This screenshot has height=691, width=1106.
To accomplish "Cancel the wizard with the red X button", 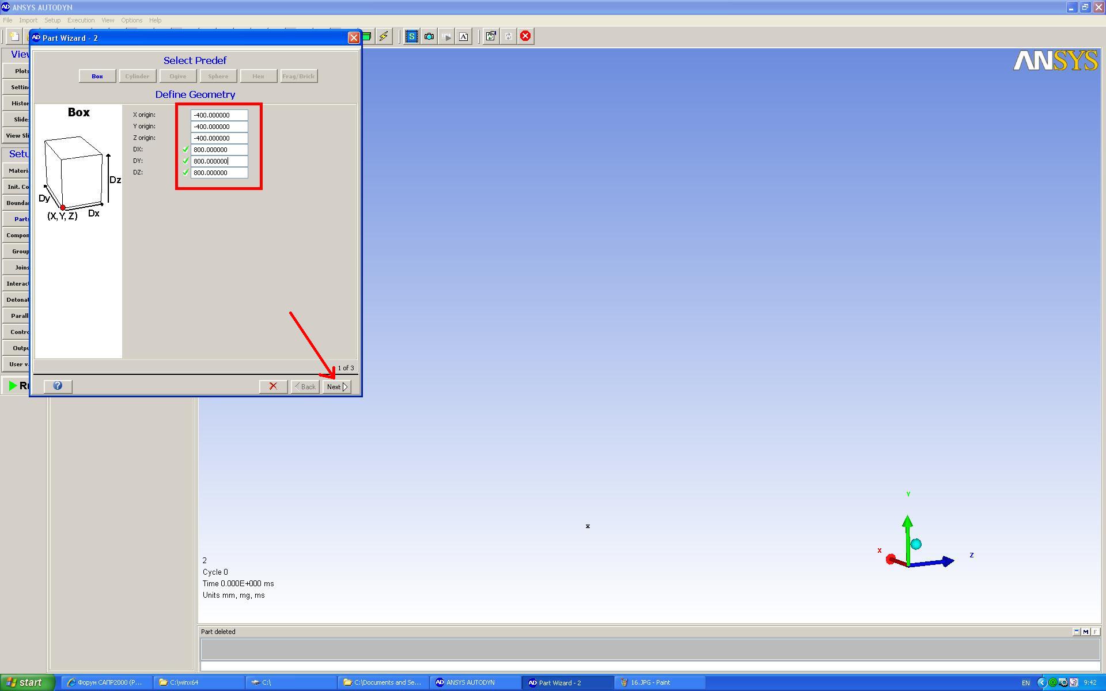I will 273,386.
